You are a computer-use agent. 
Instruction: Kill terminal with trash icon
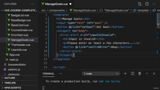pyautogui.click(x=139, y=73)
